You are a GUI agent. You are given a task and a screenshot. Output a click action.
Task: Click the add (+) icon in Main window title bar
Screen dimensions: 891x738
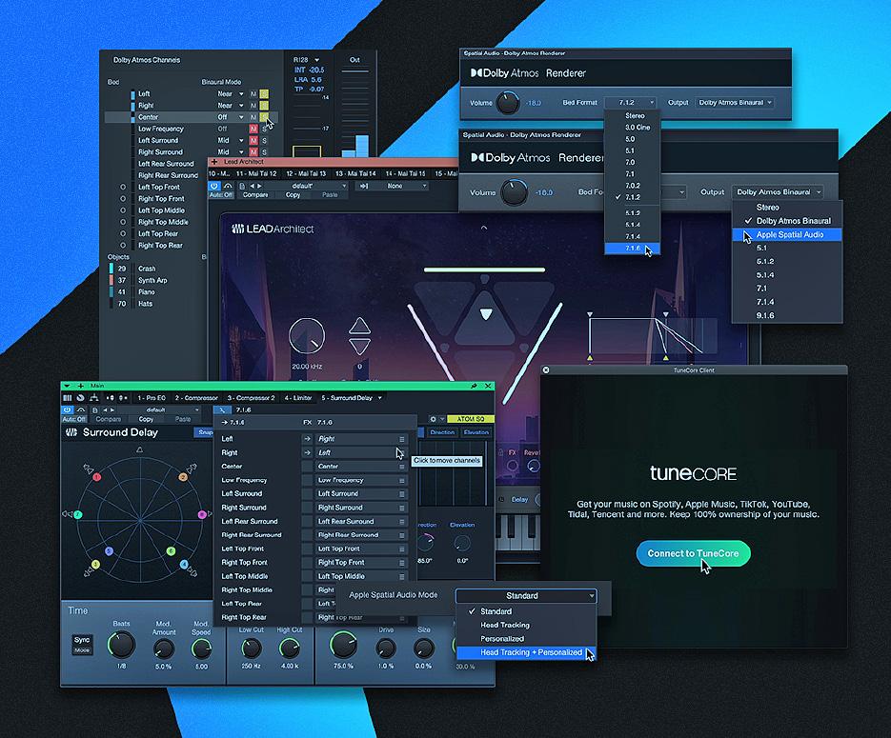[81, 386]
